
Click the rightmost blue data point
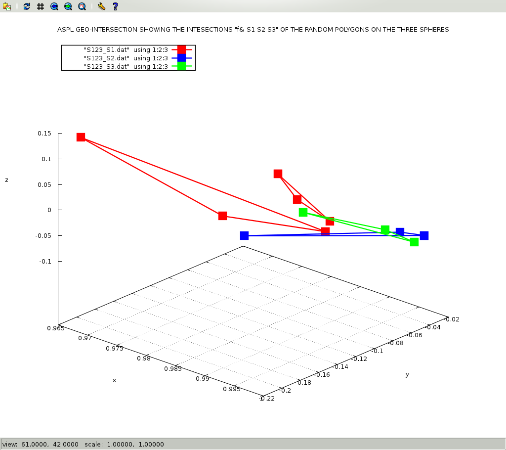[424, 235]
